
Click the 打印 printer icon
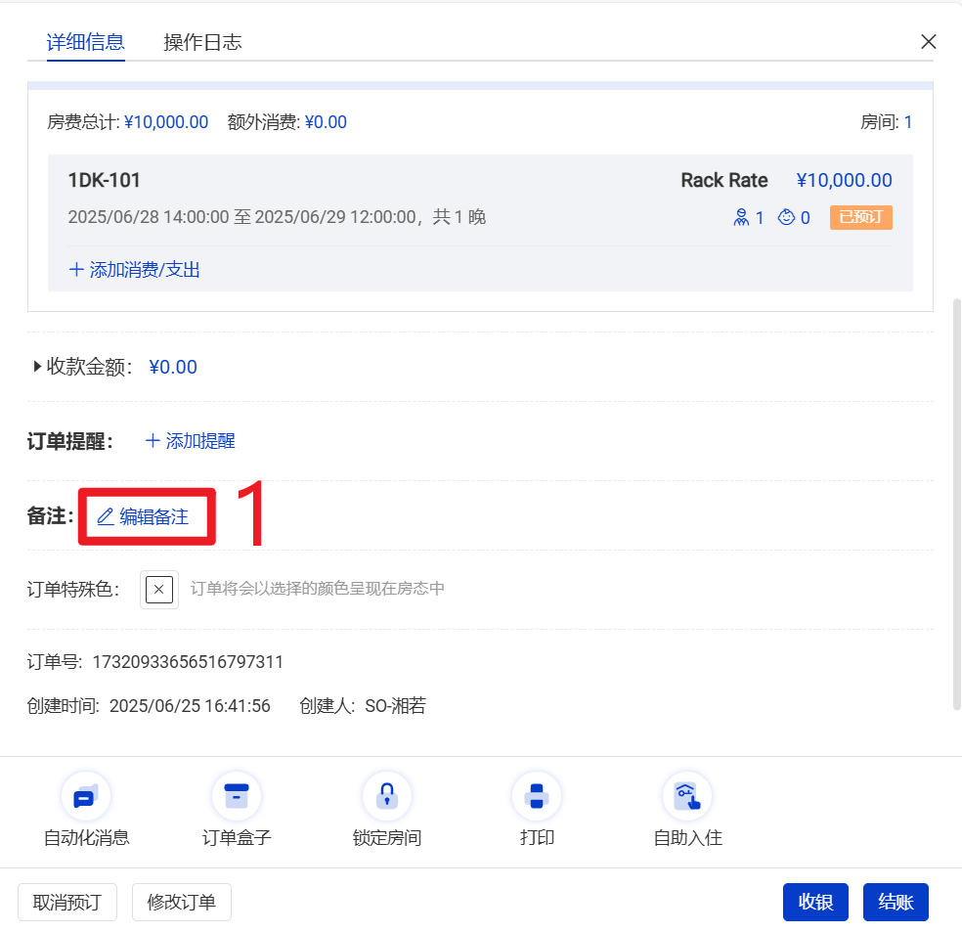pos(537,797)
